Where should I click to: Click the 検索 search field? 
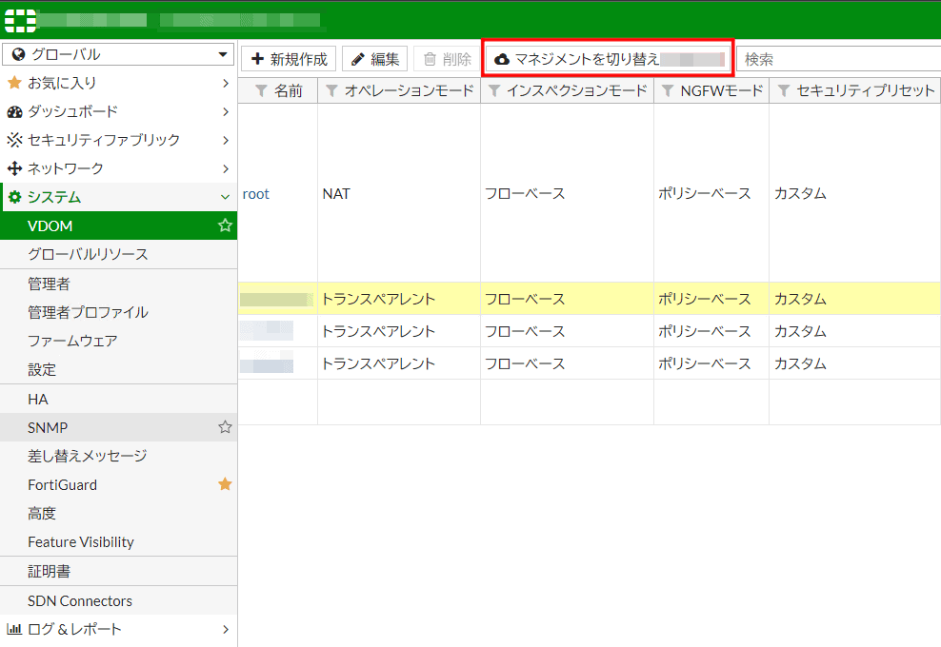pos(838,59)
